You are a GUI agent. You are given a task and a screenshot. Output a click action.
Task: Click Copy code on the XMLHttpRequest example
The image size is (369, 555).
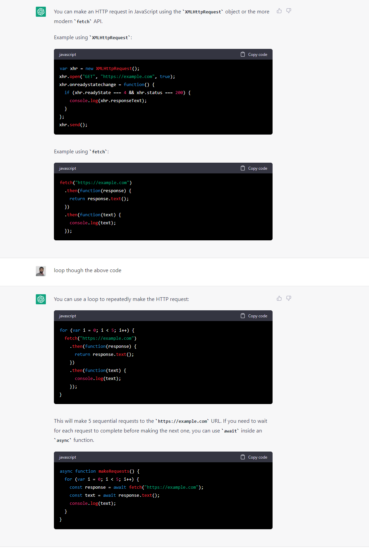tap(257, 54)
